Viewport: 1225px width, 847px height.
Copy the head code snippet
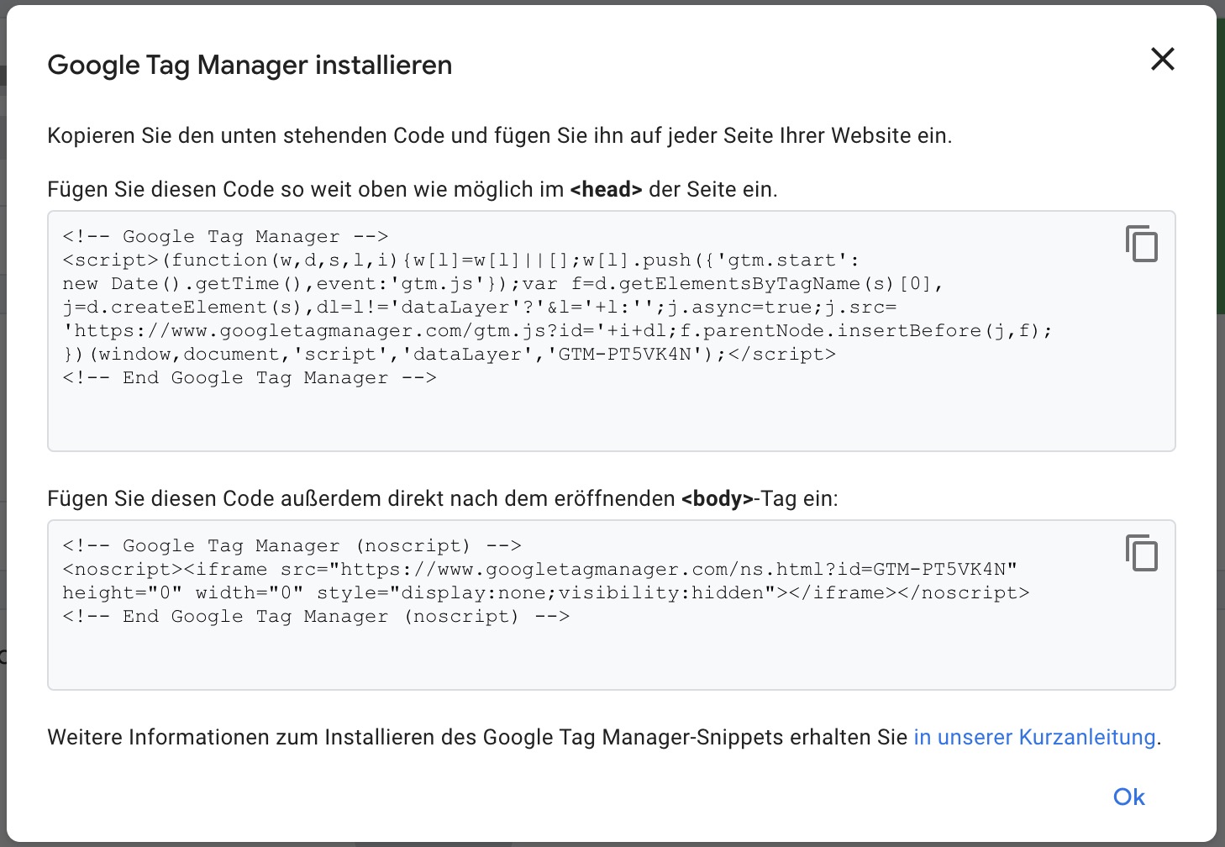[x=1142, y=244]
